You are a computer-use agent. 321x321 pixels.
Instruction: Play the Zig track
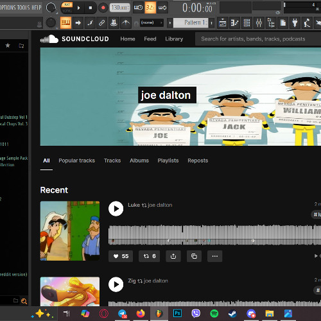[x=116, y=284]
